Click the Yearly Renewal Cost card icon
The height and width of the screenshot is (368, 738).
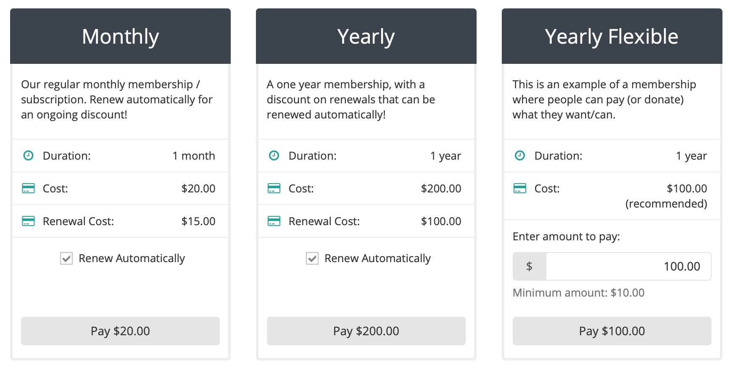tap(274, 221)
